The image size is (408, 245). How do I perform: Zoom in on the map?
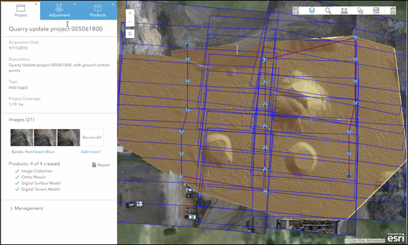point(130,14)
